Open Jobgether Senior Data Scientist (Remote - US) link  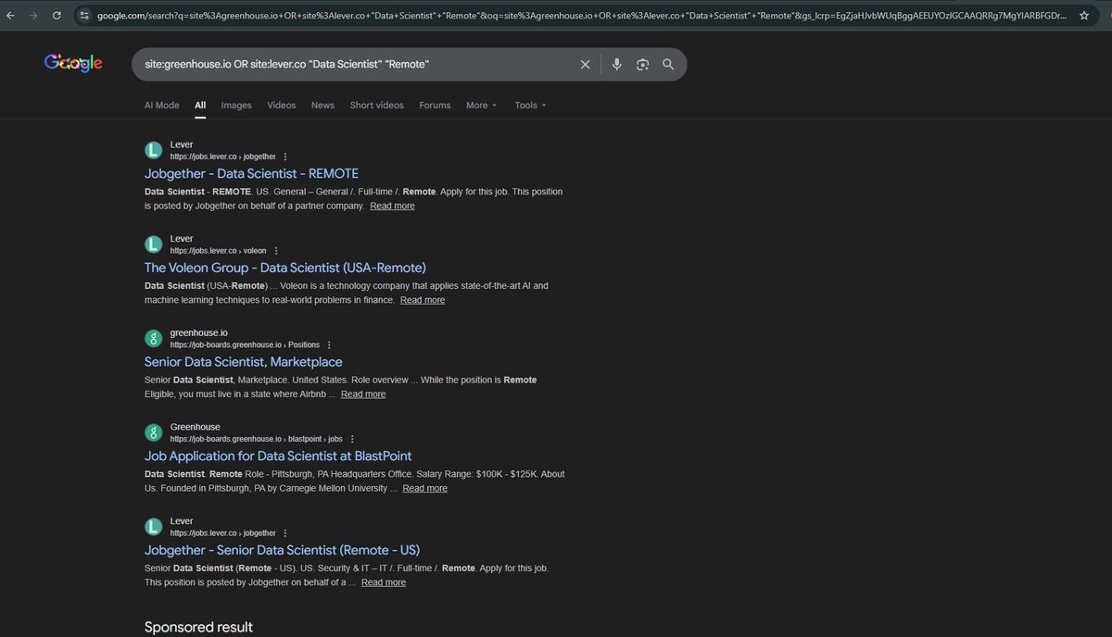(x=283, y=550)
